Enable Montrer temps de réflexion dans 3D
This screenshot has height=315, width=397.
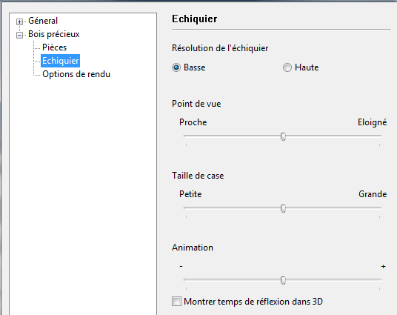click(176, 302)
